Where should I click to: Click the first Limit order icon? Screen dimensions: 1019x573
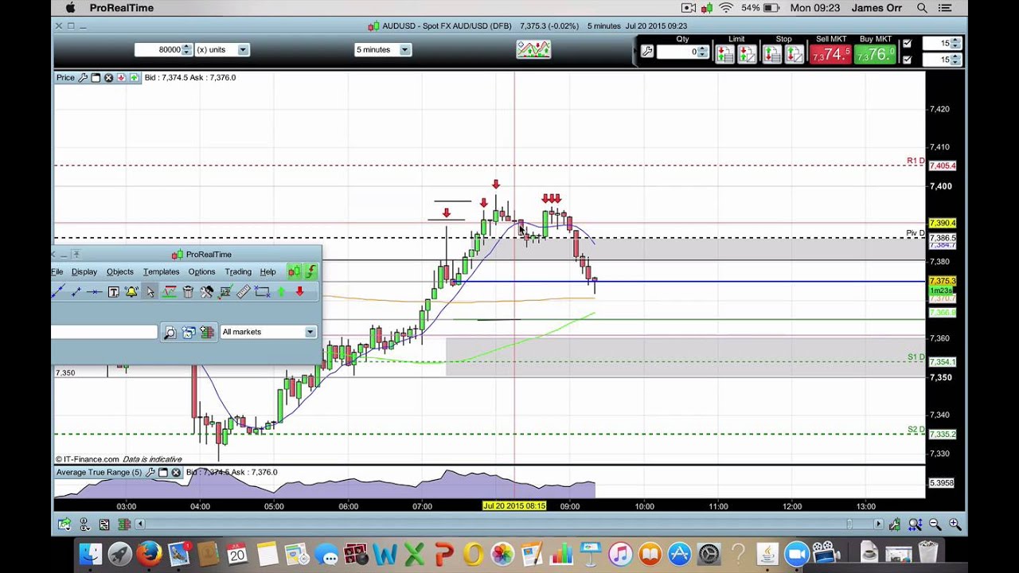click(724, 54)
